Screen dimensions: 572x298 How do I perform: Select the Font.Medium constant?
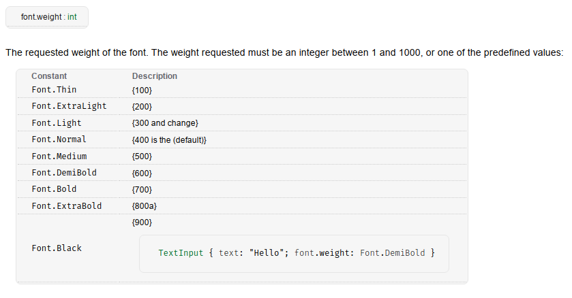59,156
